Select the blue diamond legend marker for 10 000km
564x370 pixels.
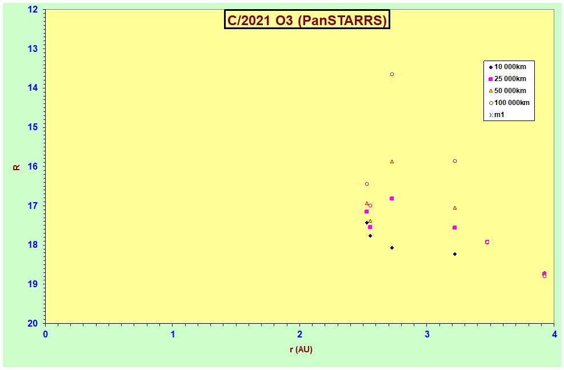pyautogui.click(x=491, y=67)
